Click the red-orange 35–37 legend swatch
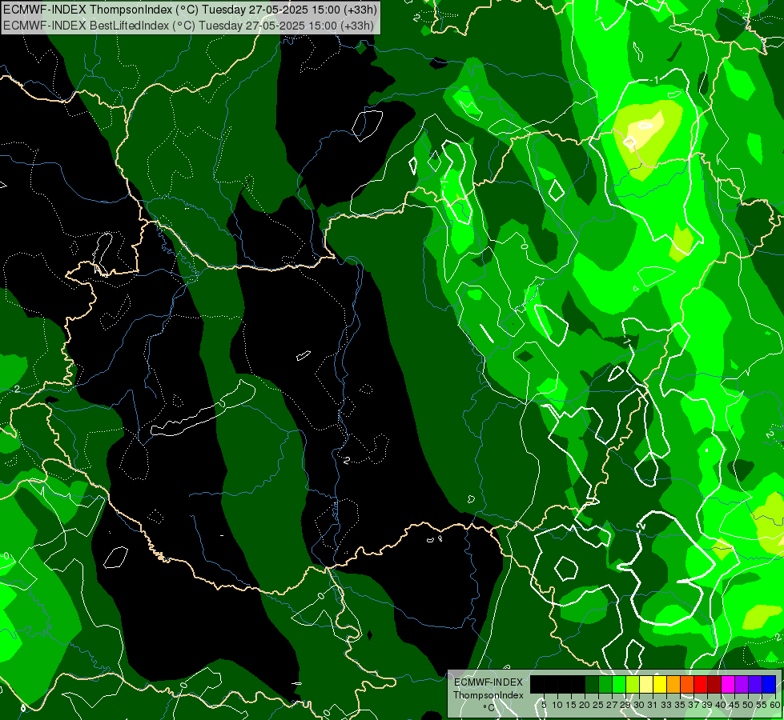The image size is (784, 720). point(687,684)
